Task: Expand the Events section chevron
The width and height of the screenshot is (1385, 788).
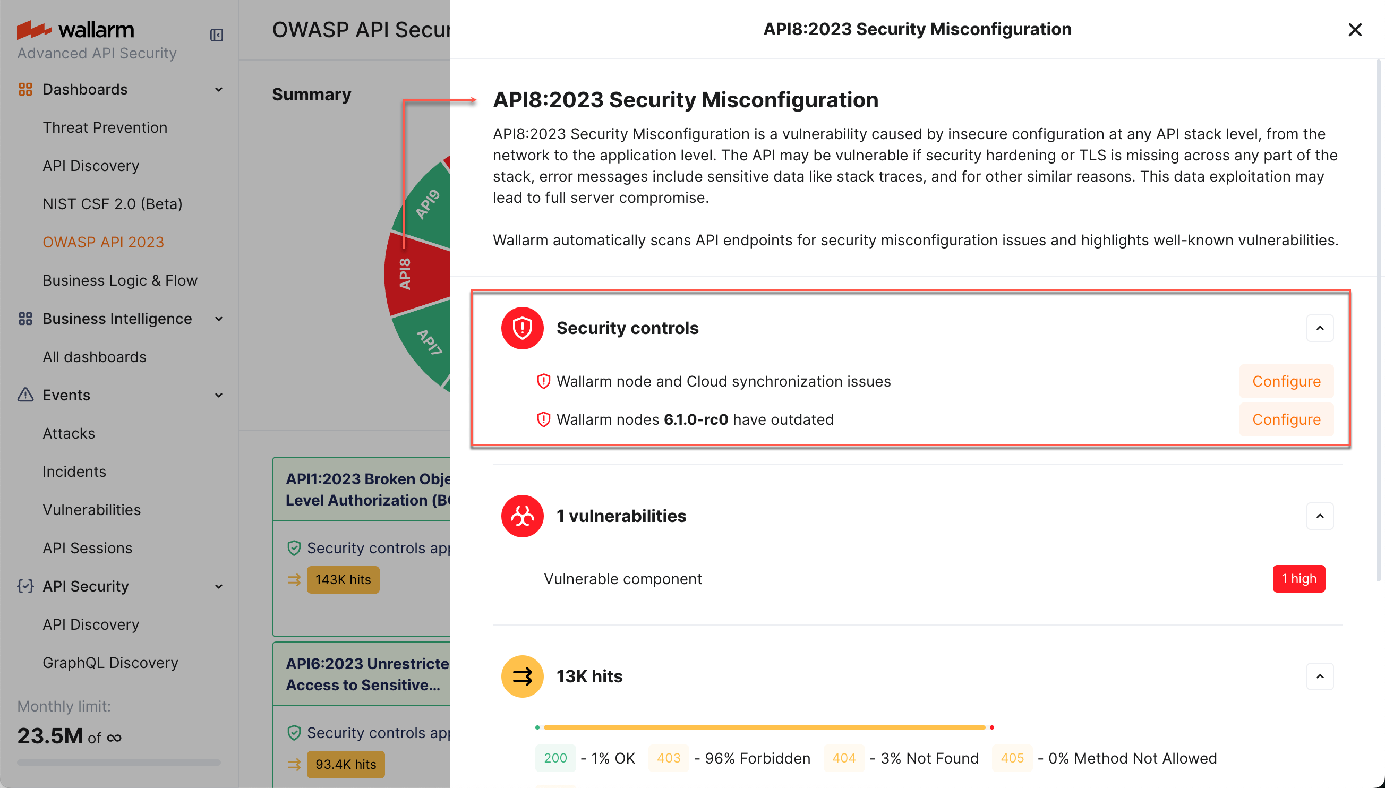Action: [x=219, y=395]
